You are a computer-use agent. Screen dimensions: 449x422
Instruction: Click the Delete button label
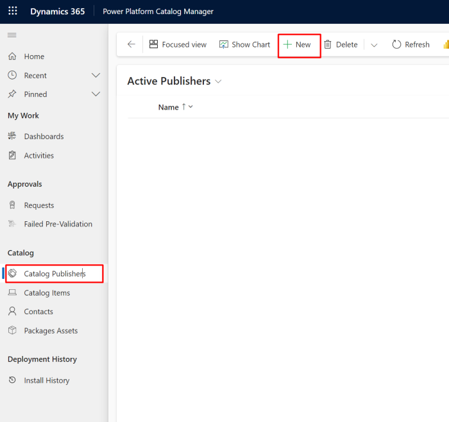coord(346,45)
